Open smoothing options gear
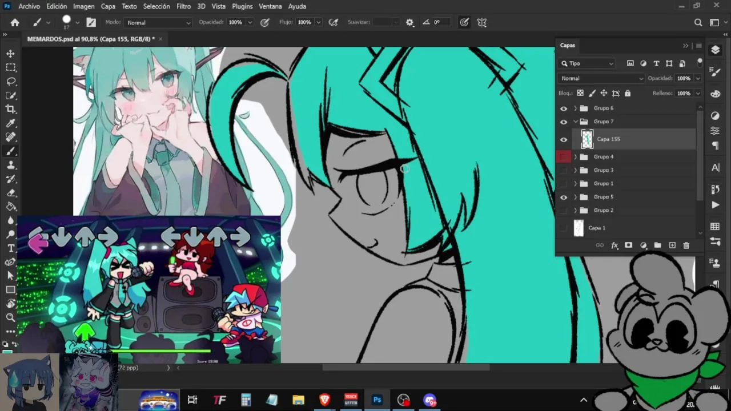 tap(409, 22)
